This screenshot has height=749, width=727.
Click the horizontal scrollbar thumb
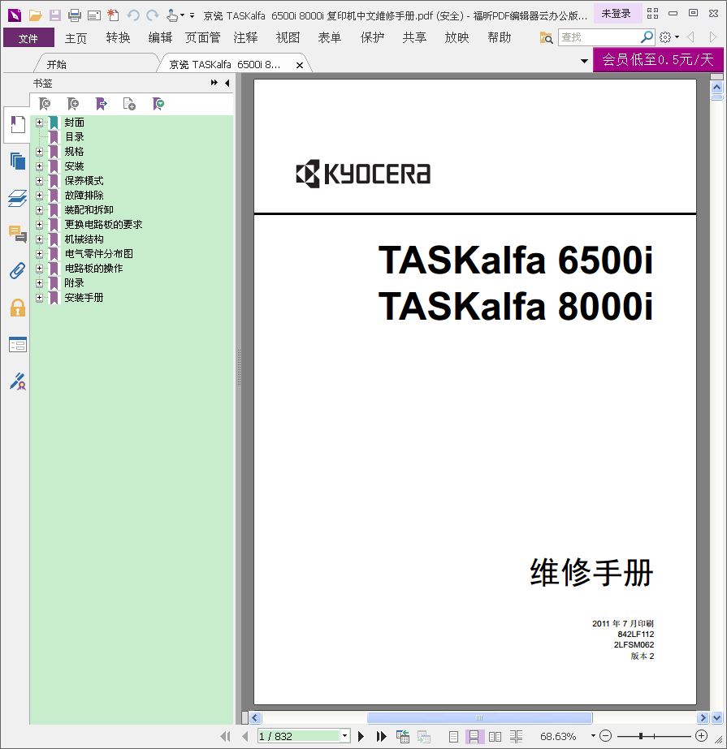pyautogui.click(x=480, y=717)
